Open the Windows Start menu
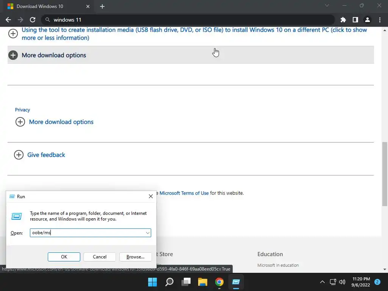 [152, 282]
